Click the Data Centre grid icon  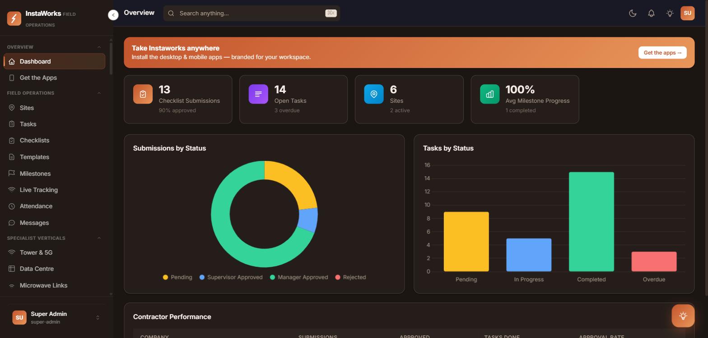12,269
